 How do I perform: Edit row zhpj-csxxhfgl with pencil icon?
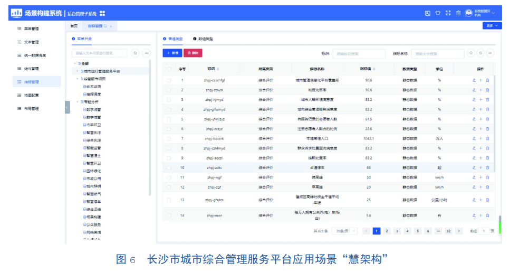(474, 80)
